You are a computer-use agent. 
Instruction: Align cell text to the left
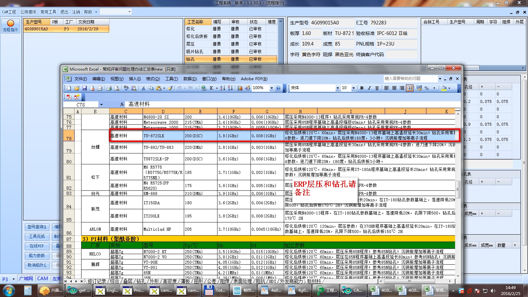[386, 88]
